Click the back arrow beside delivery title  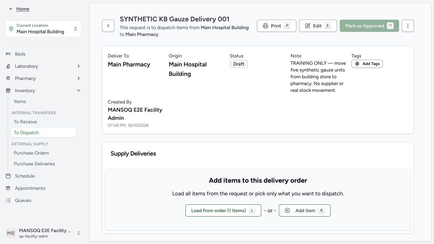(x=108, y=26)
